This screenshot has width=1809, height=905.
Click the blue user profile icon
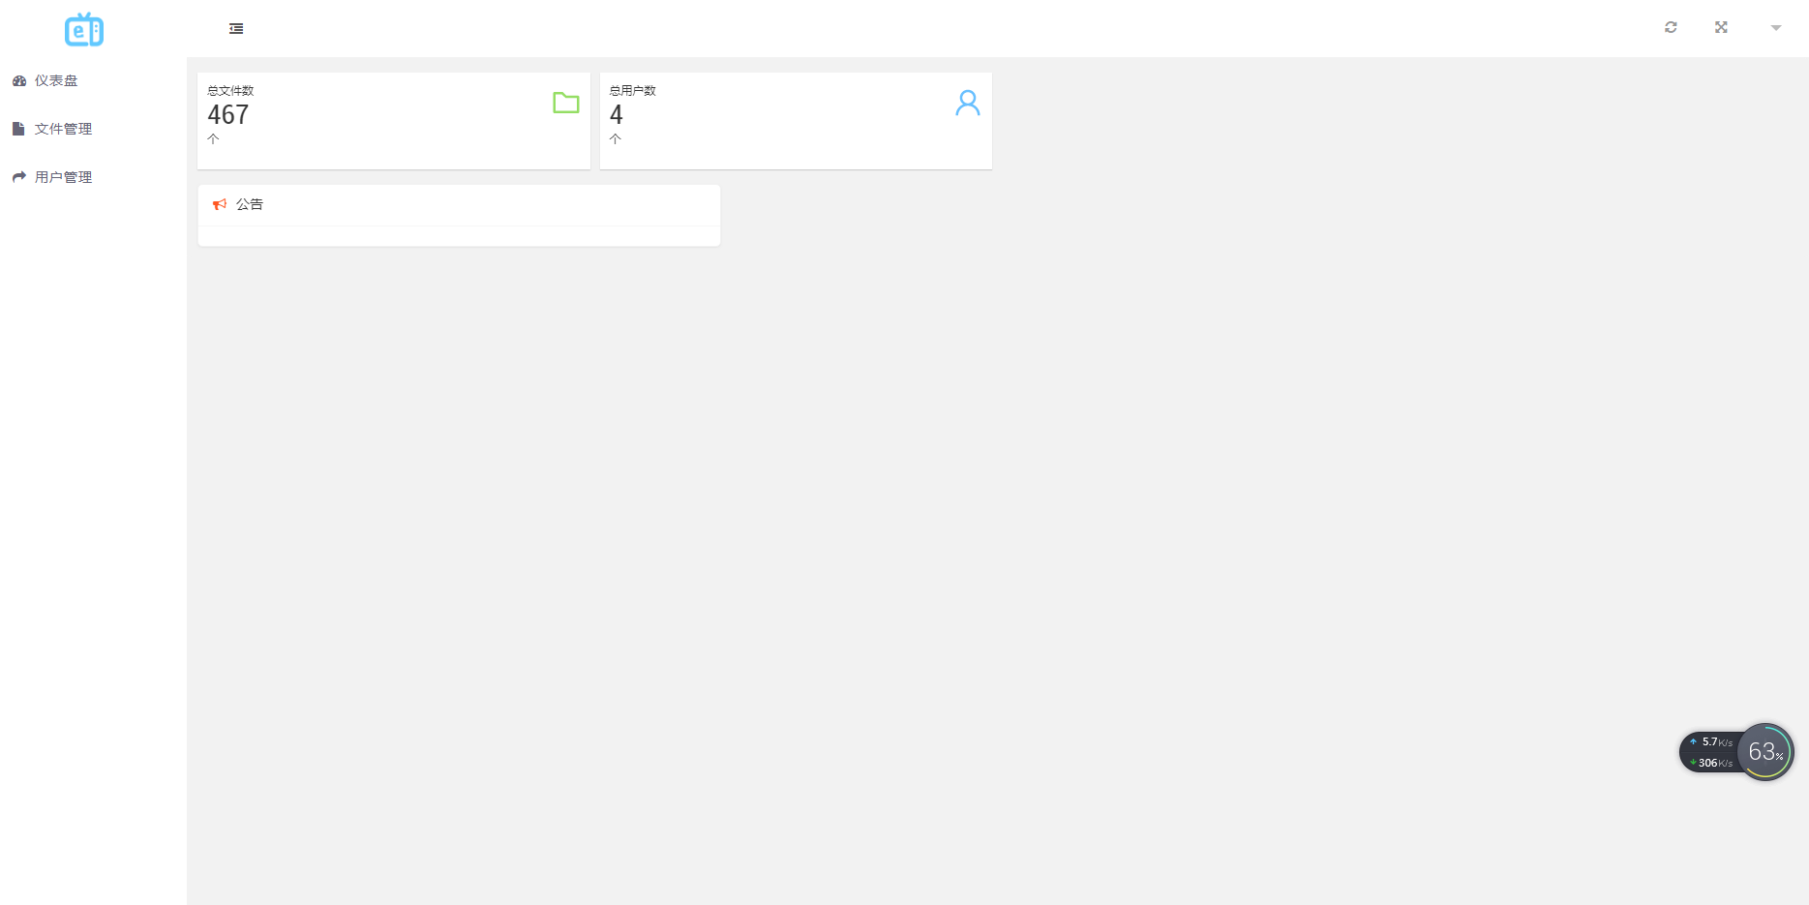click(968, 103)
